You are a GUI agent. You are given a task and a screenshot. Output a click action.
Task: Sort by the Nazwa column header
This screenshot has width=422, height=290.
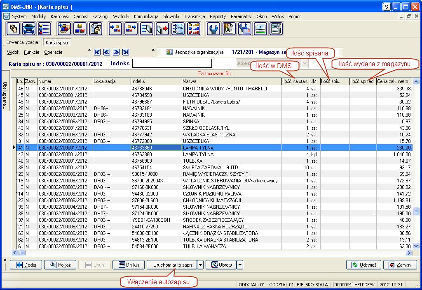pos(232,81)
